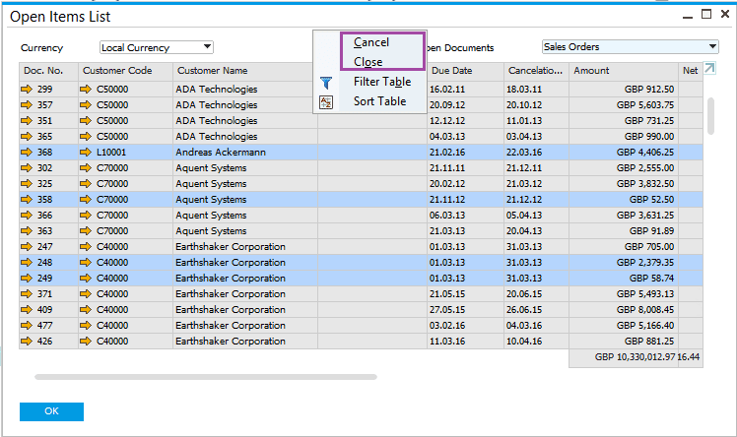Click the expand table icon at top-right of grid
Screen dimensions: 737x437
tap(710, 70)
